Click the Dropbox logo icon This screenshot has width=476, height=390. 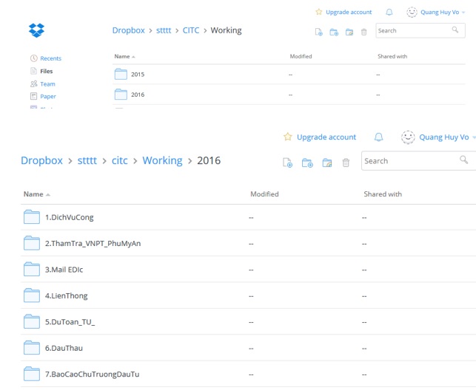[x=36, y=30]
